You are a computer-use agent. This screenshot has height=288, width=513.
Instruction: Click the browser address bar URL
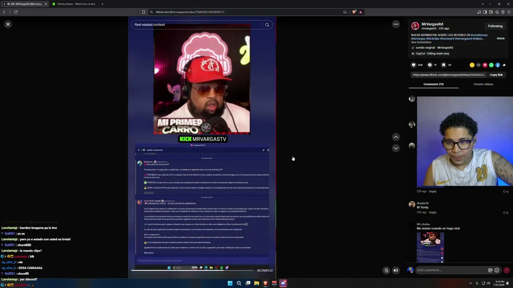190,12
